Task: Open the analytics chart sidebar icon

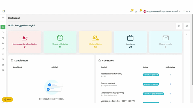Action: [x=3, y=54]
